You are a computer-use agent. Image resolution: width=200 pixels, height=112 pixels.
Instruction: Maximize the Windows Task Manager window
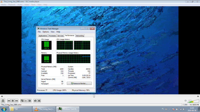(87, 29)
